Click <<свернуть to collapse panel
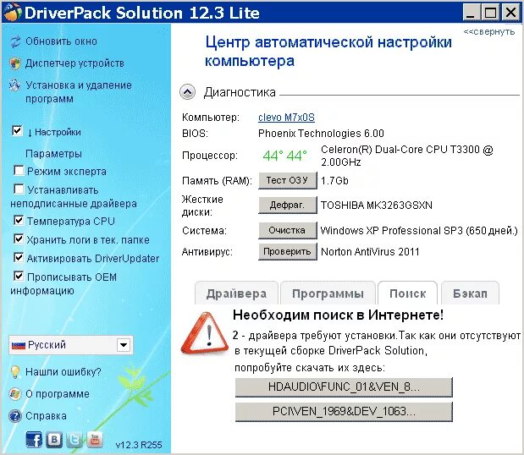524x455 pixels. point(489,32)
